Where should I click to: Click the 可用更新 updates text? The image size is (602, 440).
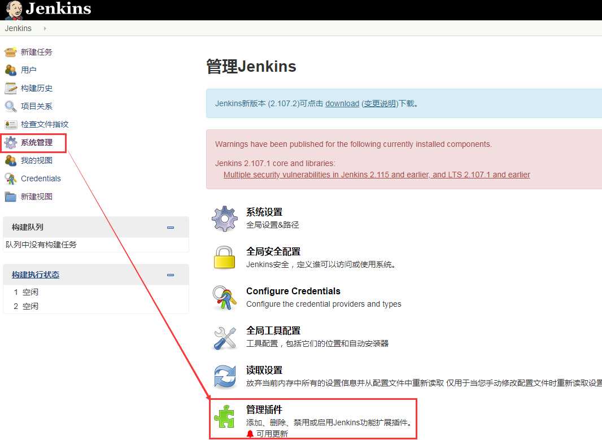tap(272, 434)
